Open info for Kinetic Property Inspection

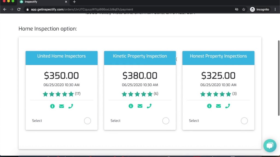tap(131, 106)
